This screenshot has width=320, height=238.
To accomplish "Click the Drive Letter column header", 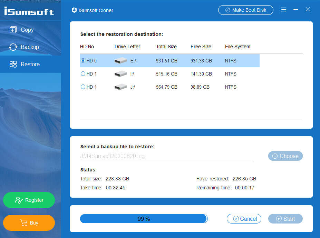I will 127,47.
